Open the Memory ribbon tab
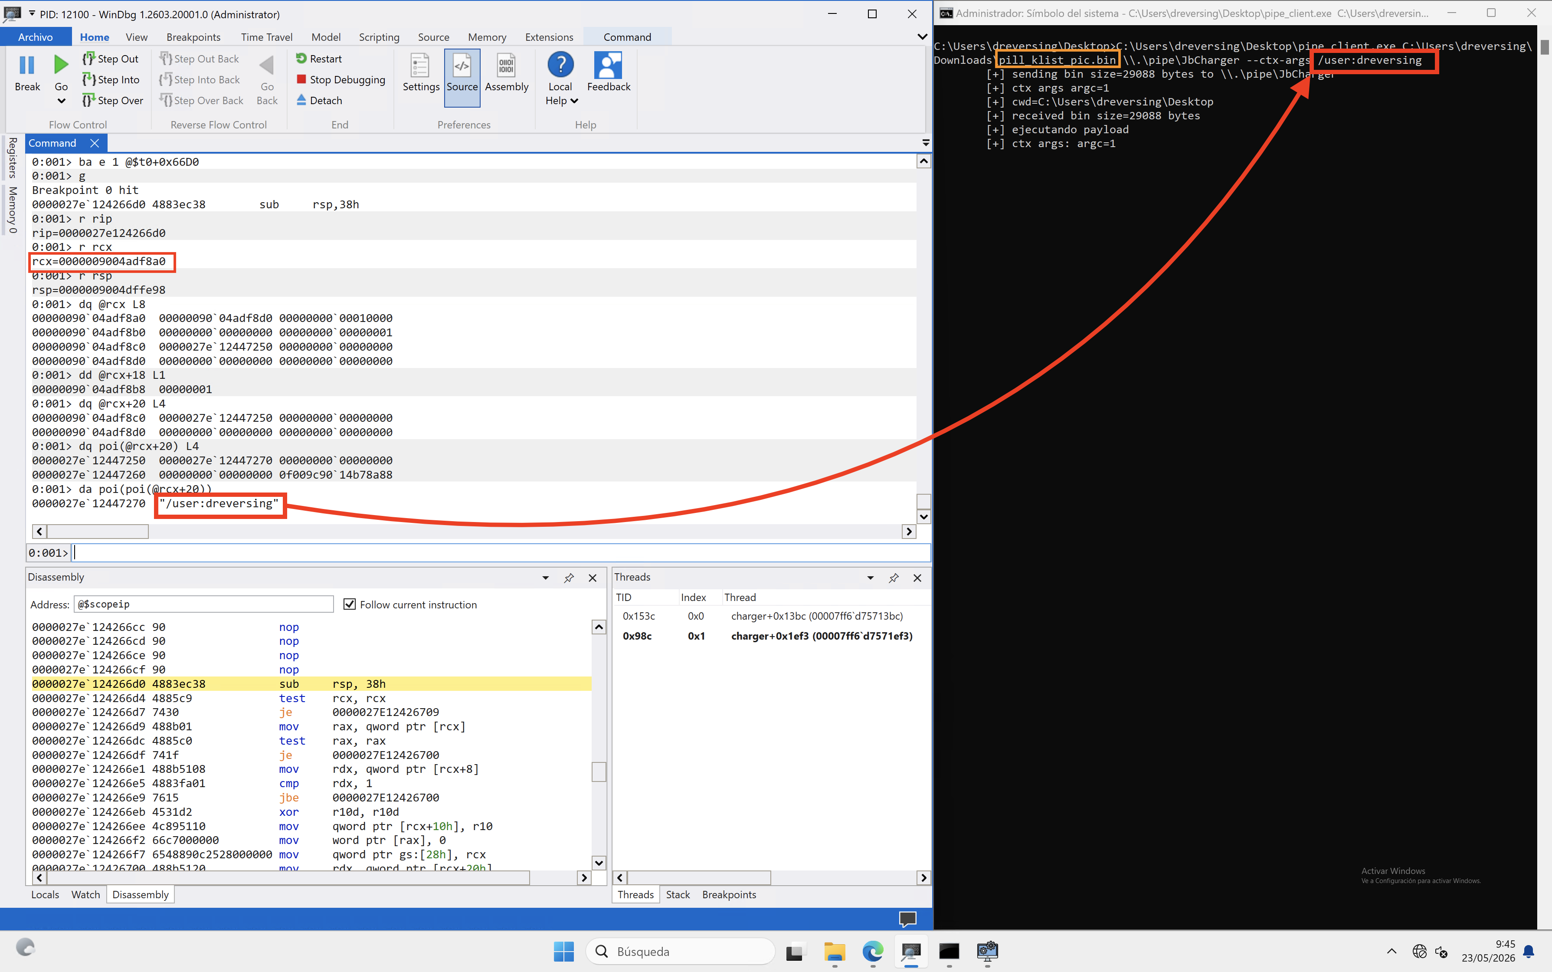The width and height of the screenshot is (1552, 972). point(487,36)
